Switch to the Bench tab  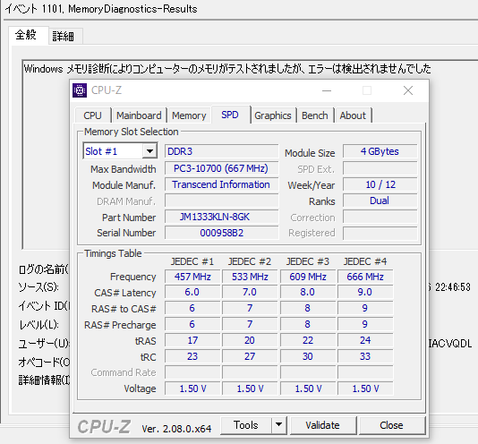pyautogui.click(x=315, y=115)
